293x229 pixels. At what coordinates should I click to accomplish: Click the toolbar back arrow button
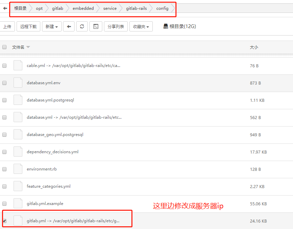(x=69, y=26)
